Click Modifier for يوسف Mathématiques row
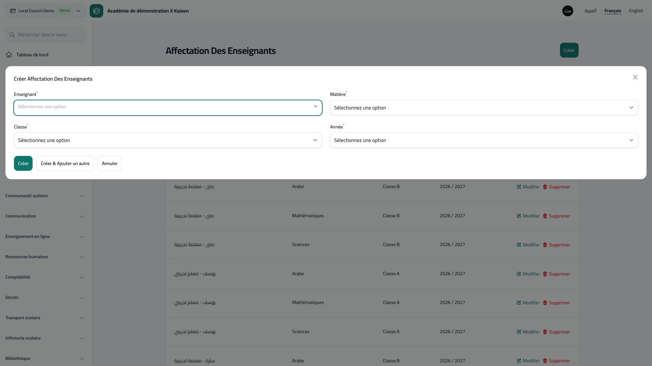Image resolution: width=652 pixels, height=366 pixels. 528,303
